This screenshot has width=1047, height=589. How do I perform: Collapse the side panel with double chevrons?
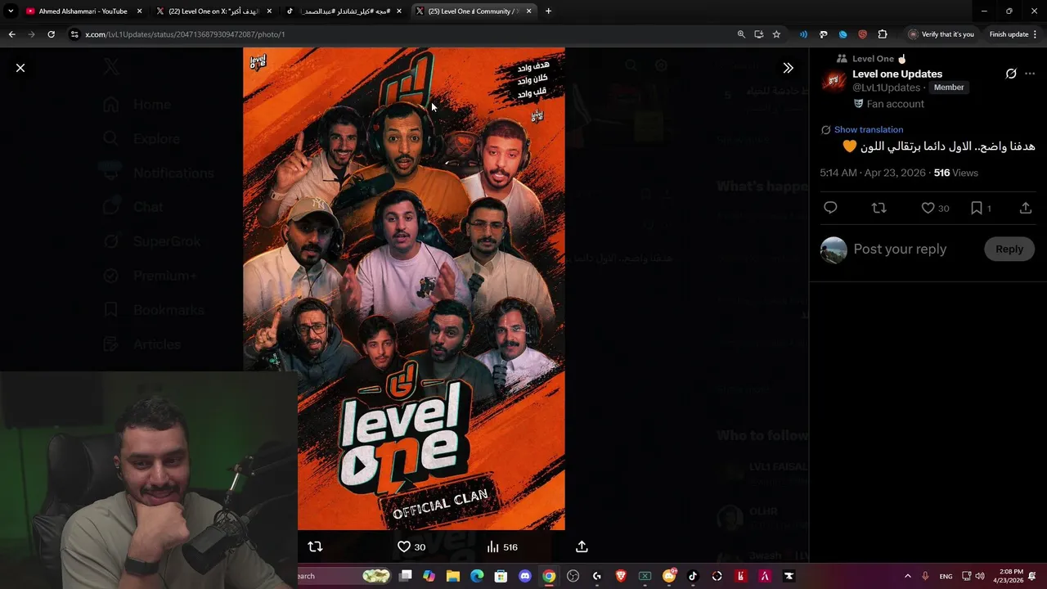788,68
